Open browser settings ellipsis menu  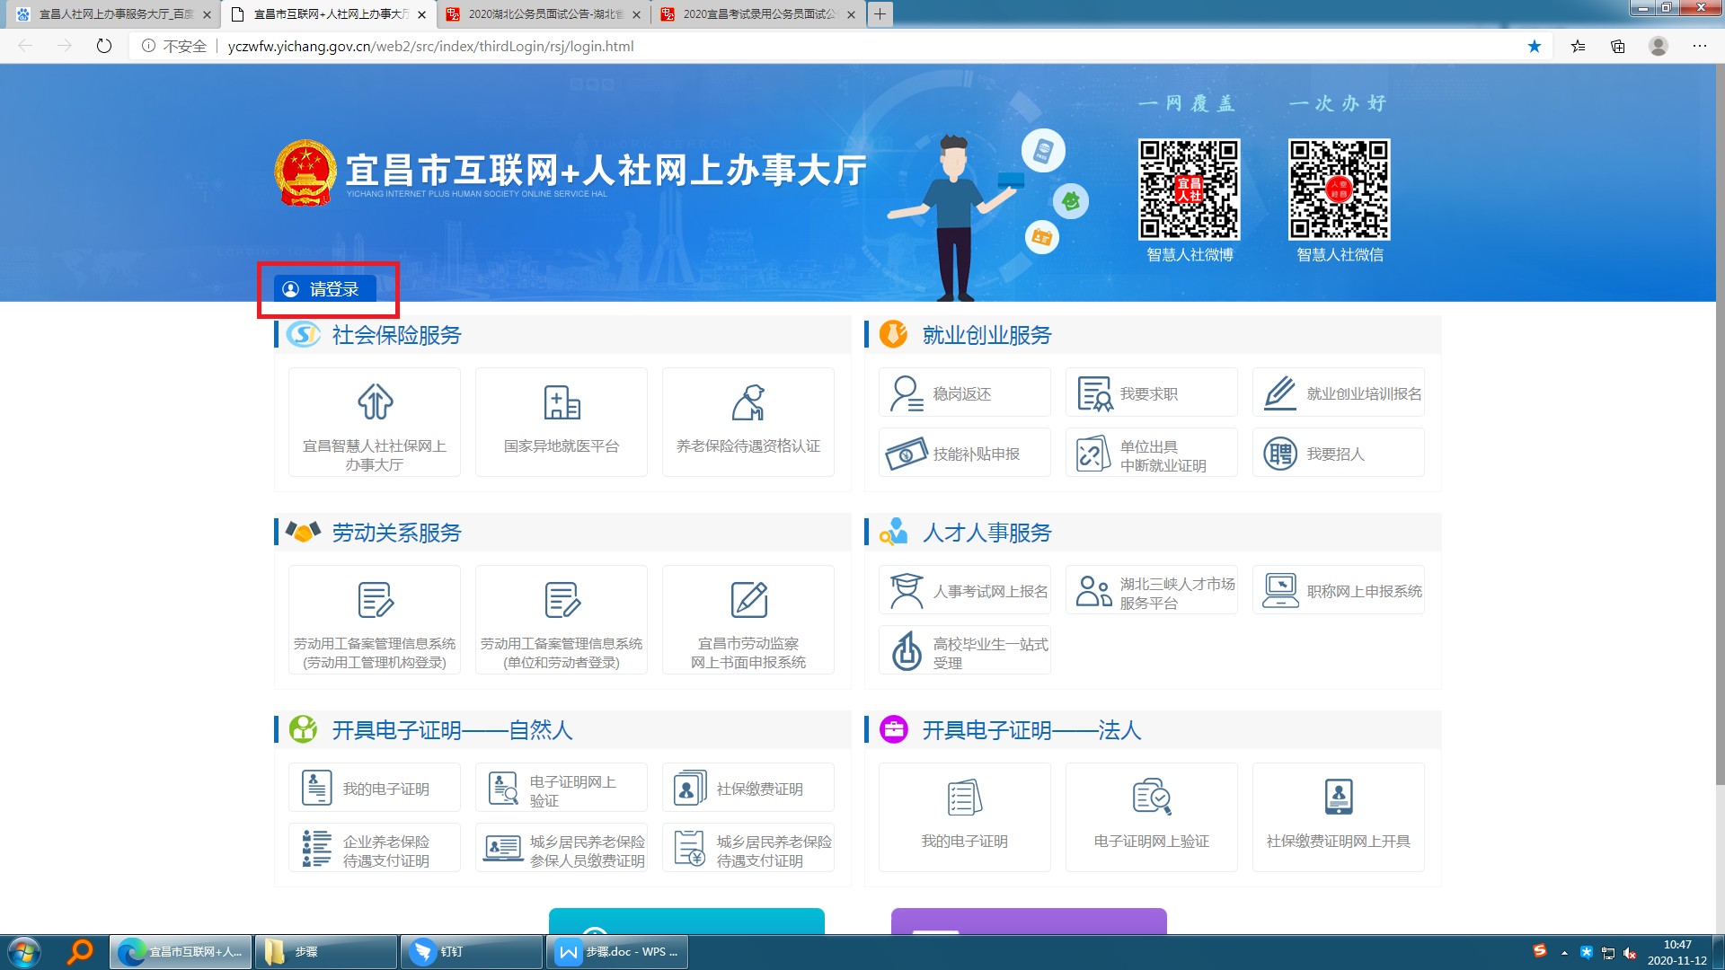click(x=1699, y=46)
